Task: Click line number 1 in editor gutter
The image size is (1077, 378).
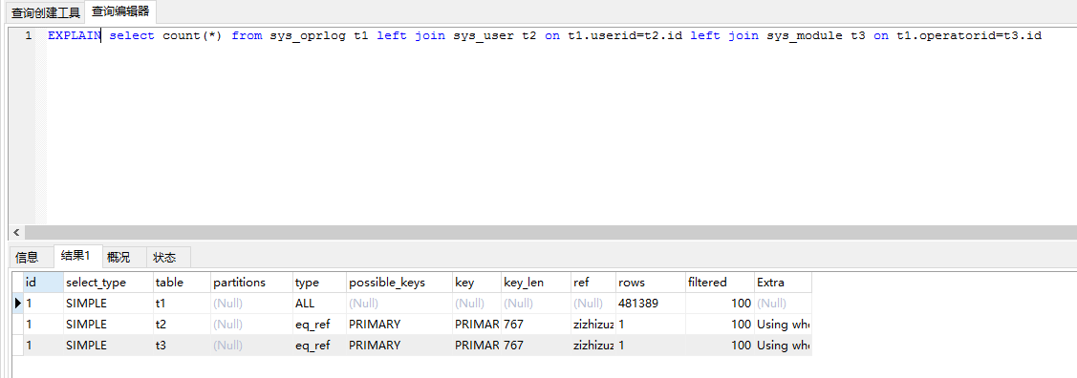Action: pos(28,35)
